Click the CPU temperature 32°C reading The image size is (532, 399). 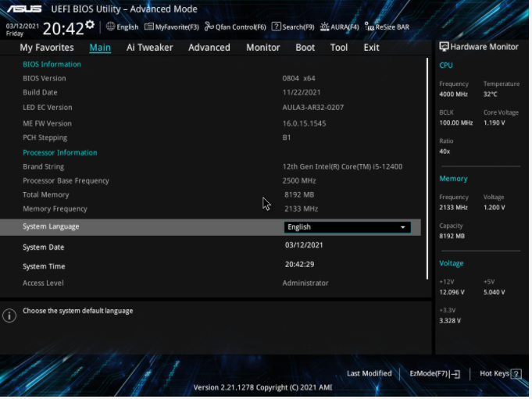pyautogui.click(x=491, y=94)
